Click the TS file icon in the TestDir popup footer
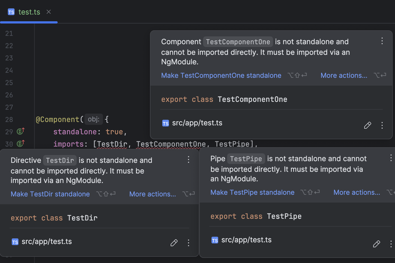Image resolution: width=395 pixels, height=263 pixels. 15,242
